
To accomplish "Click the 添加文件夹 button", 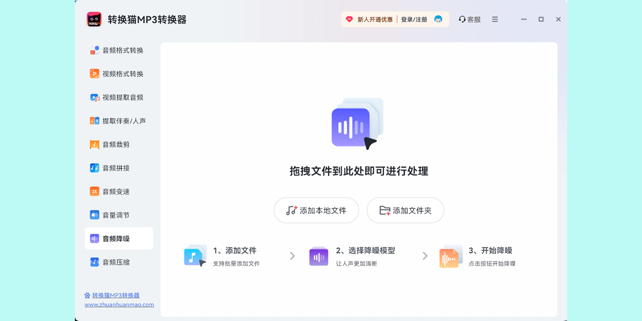I will pyautogui.click(x=405, y=210).
